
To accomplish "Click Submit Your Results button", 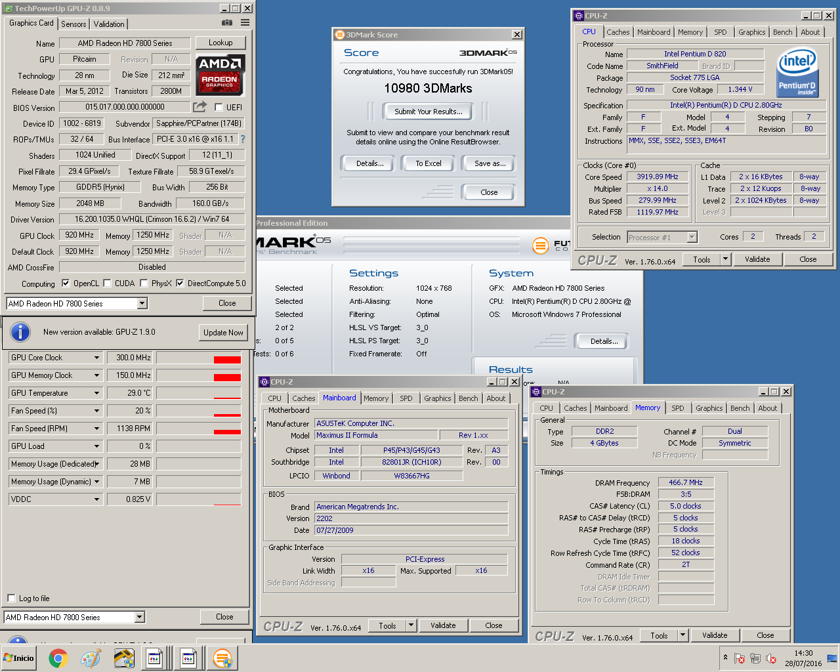I will (429, 112).
